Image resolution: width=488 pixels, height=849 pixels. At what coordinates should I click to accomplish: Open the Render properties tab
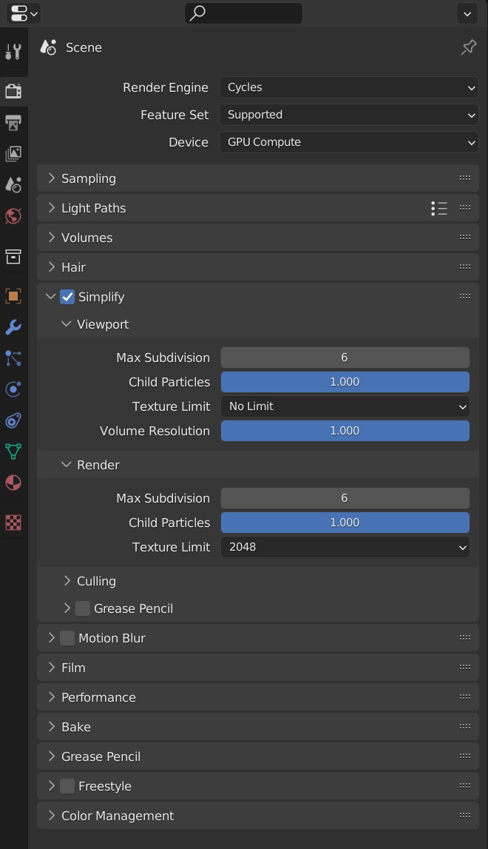13,91
